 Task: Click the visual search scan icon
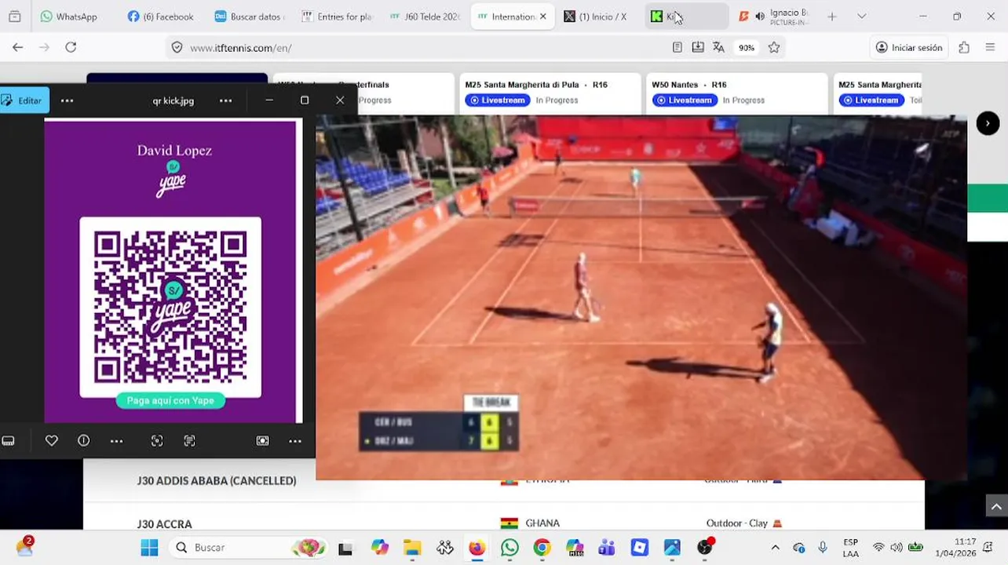pos(157,441)
